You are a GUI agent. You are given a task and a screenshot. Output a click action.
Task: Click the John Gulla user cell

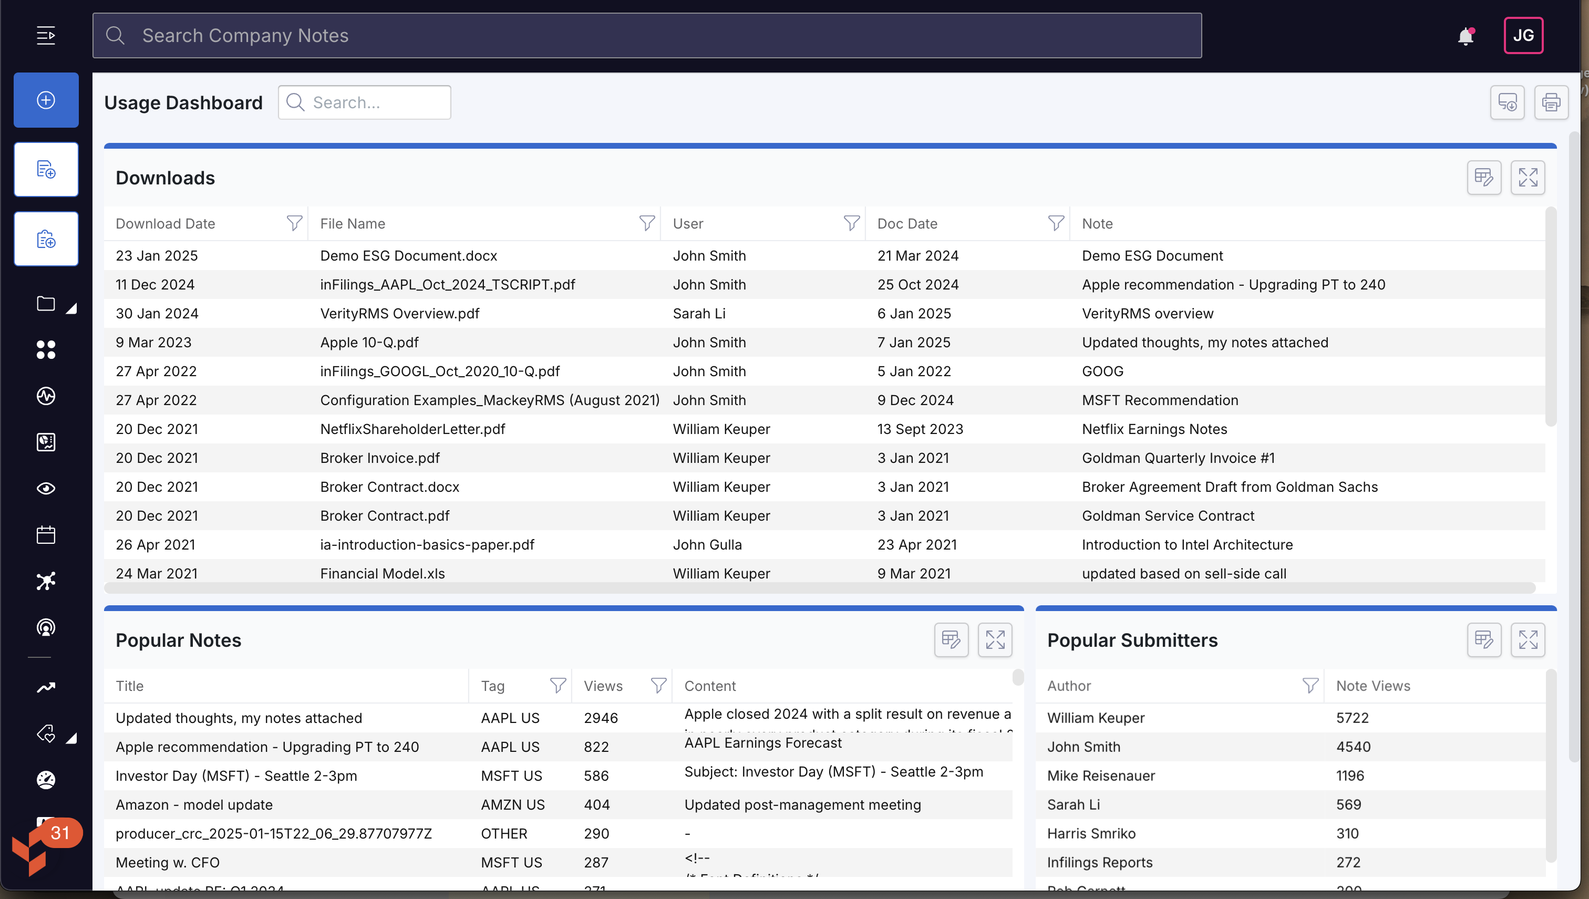(707, 544)
